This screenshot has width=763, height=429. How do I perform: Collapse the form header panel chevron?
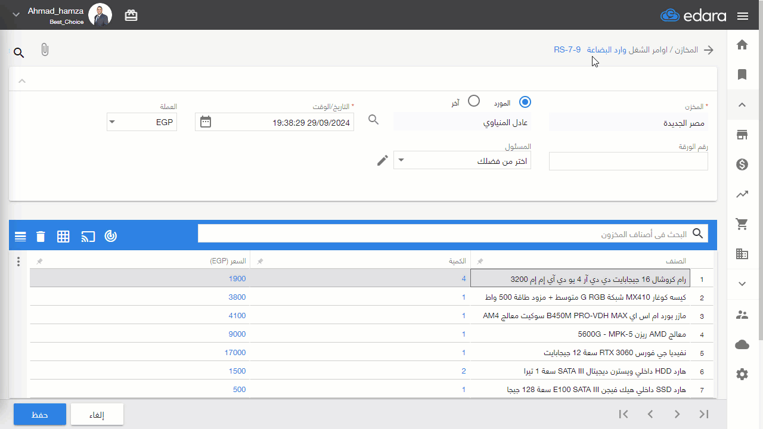coord(22,80)
